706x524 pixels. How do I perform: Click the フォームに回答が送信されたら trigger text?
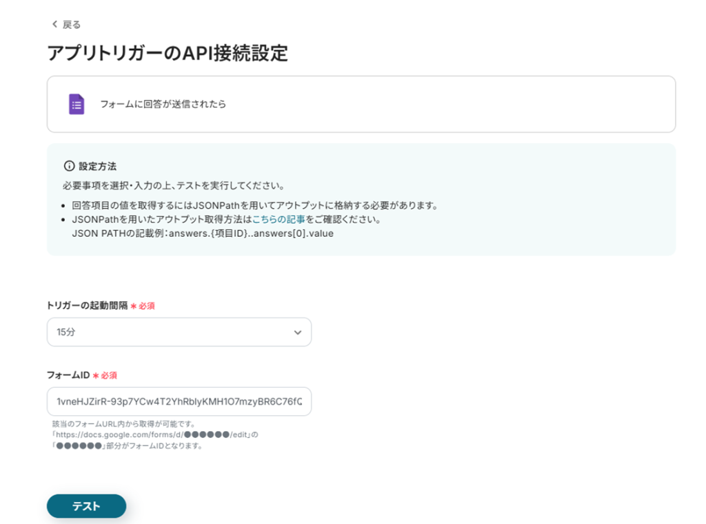pyautogui.click(x=163, y=105)
